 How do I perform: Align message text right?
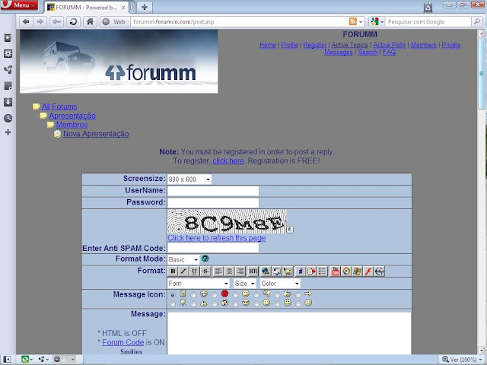pos(240,271)
